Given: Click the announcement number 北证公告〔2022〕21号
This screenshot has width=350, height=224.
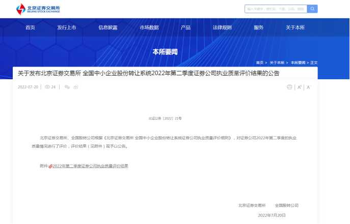Looking at the screenshot, I should coord(165,118).
